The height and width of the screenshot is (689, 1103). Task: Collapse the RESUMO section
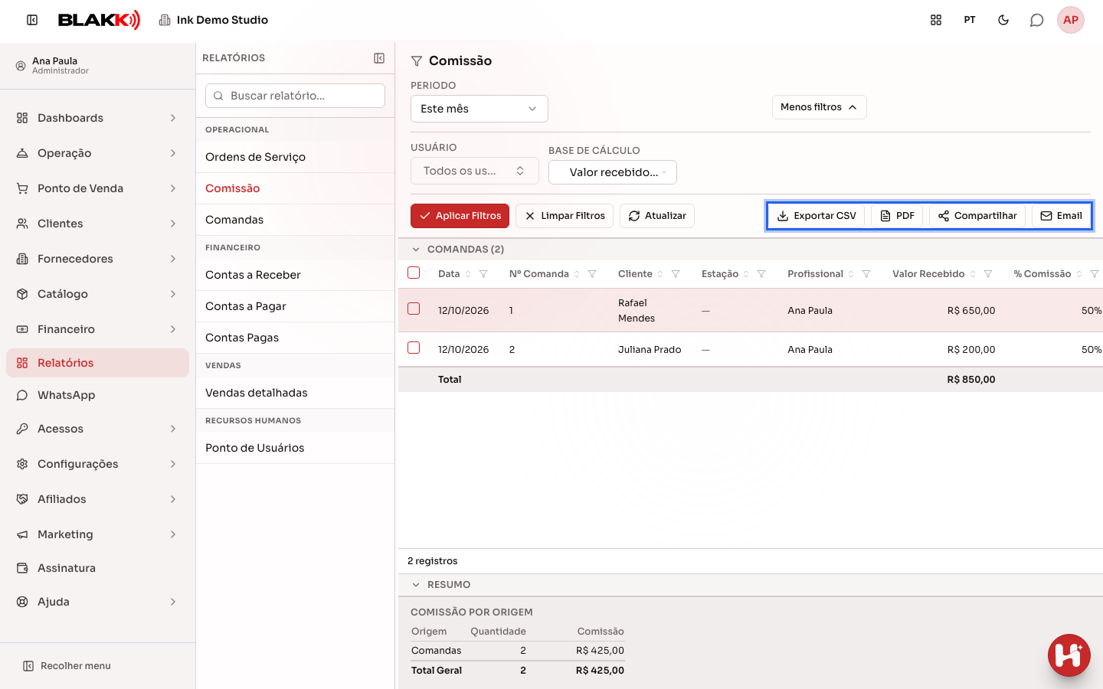click(416, 585)
